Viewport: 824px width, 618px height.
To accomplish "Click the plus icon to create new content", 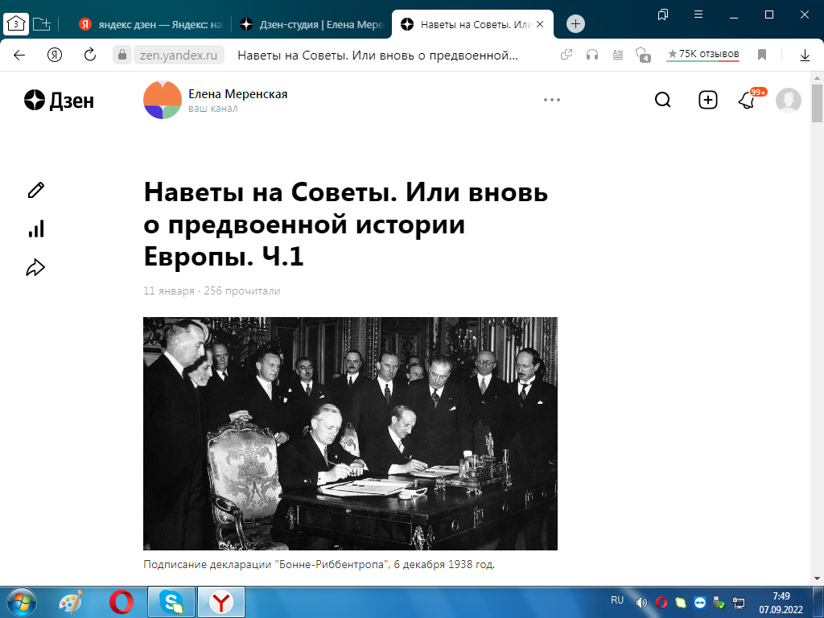I will pyautogui.click(x=707, y=100).
